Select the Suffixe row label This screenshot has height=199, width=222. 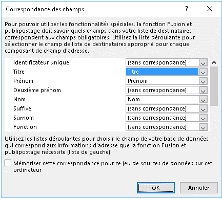[22, 108]
